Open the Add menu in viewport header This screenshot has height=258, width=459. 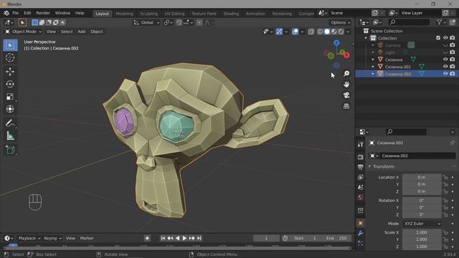coord(82,32)
